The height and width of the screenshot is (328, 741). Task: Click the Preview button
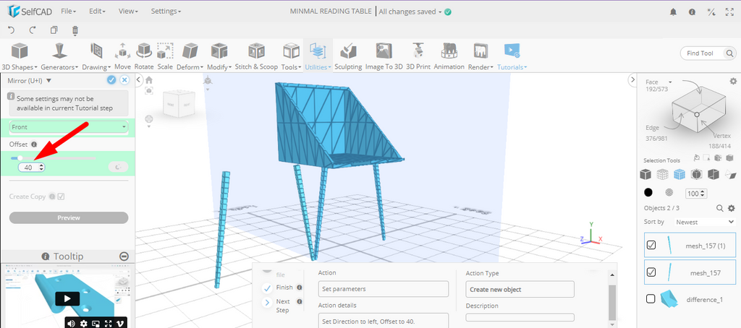(69, 217)
